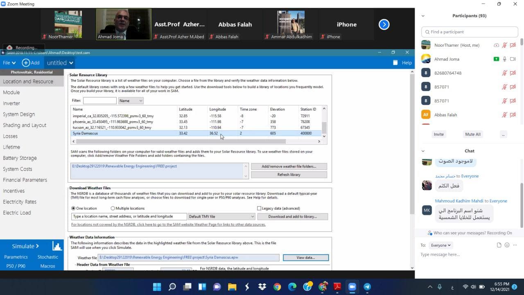The height and width of the screenshot is (295, 524).
Task: Click the Refresh library button
Action: [x=289, y=175]
